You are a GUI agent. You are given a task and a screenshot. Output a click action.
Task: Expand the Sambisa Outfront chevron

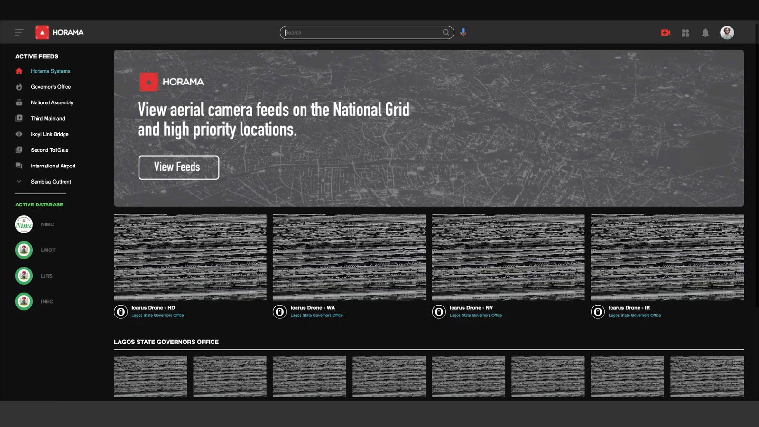[x=19, y=182]
